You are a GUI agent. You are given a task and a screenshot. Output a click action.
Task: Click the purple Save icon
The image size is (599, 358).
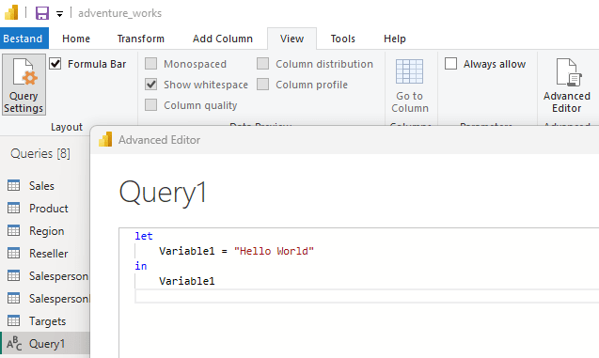[42, 13]
